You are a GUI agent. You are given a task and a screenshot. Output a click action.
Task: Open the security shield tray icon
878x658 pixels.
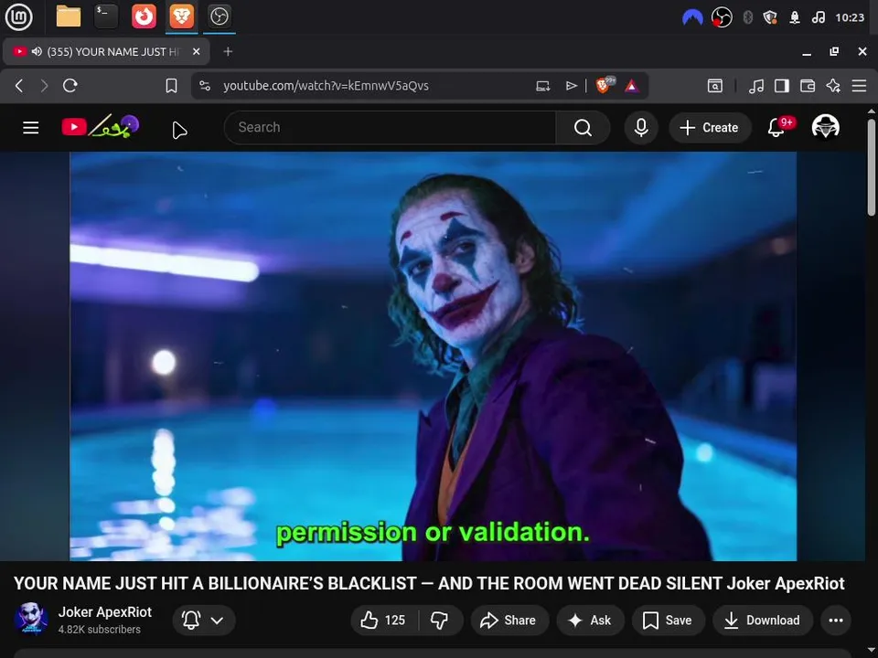(x=770, y=17)
